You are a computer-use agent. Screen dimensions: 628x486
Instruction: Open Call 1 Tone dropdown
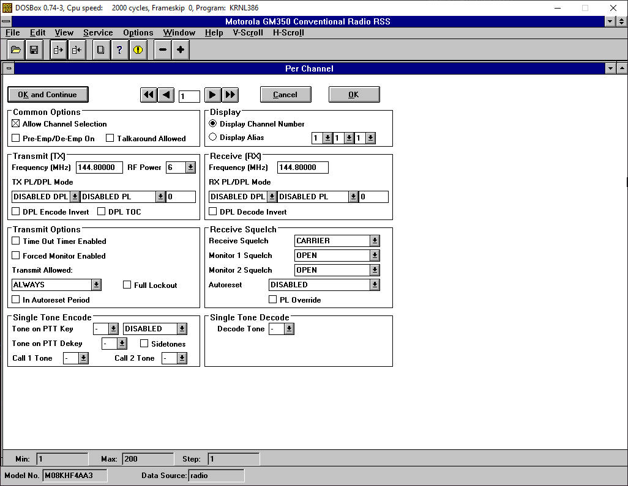point(83,358)
